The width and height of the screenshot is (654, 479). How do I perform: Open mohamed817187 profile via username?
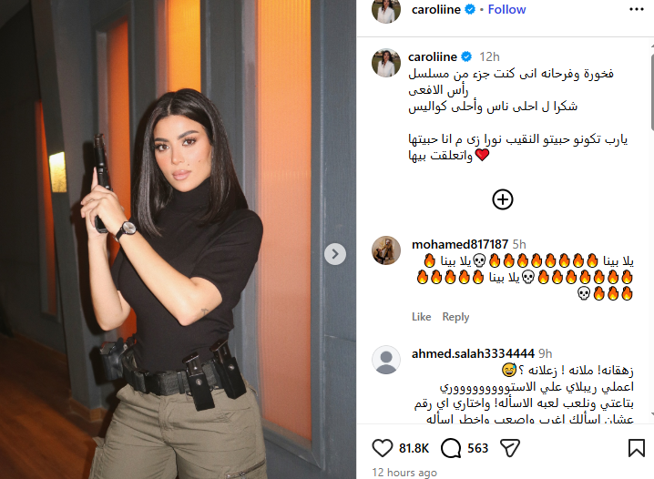pyautogui.click(x=460, y=244)
